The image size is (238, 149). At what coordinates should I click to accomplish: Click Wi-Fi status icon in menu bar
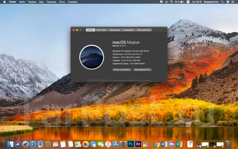pos(171,2)
